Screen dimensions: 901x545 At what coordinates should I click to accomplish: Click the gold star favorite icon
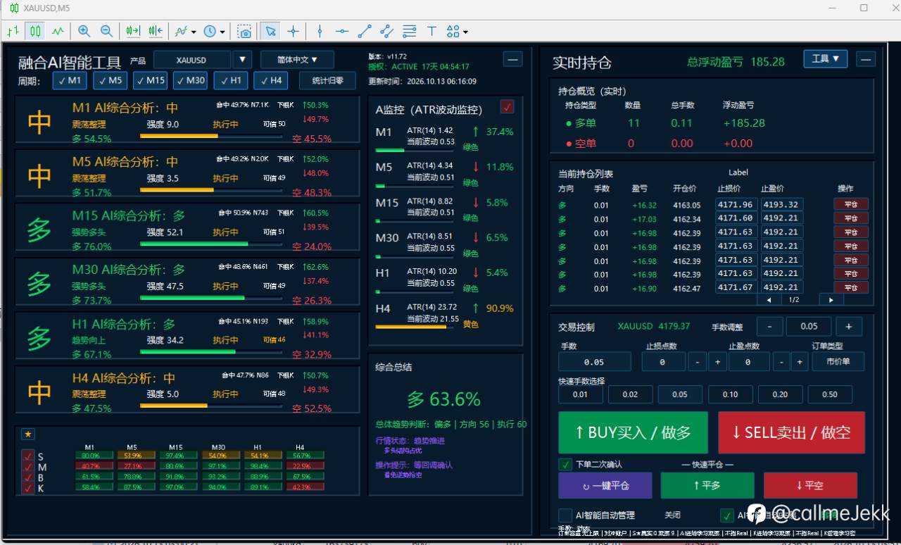28,434
